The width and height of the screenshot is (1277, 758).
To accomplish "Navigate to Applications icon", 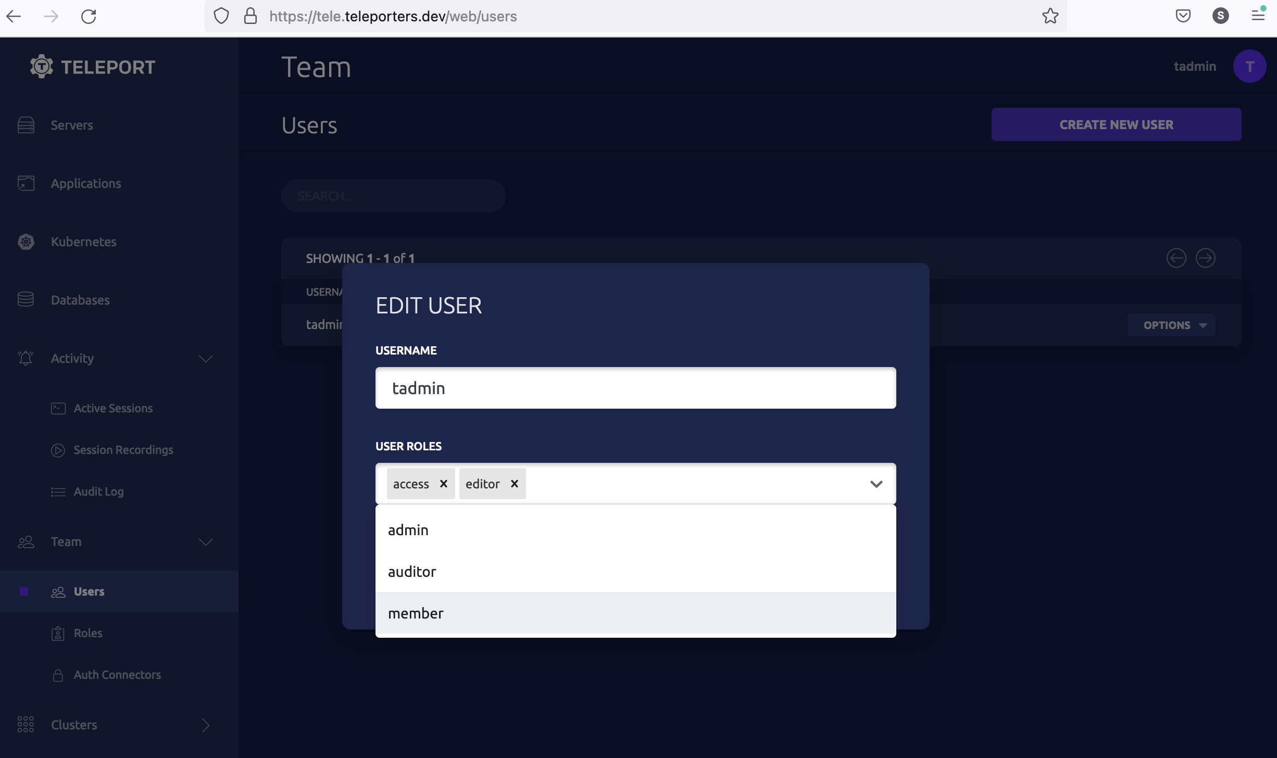I will (26, 183).
